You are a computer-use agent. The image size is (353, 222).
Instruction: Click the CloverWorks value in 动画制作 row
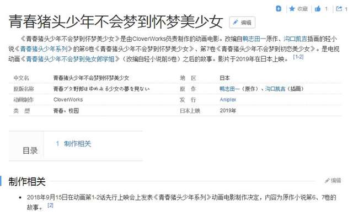pyautogui.click(x=68, y=99)
